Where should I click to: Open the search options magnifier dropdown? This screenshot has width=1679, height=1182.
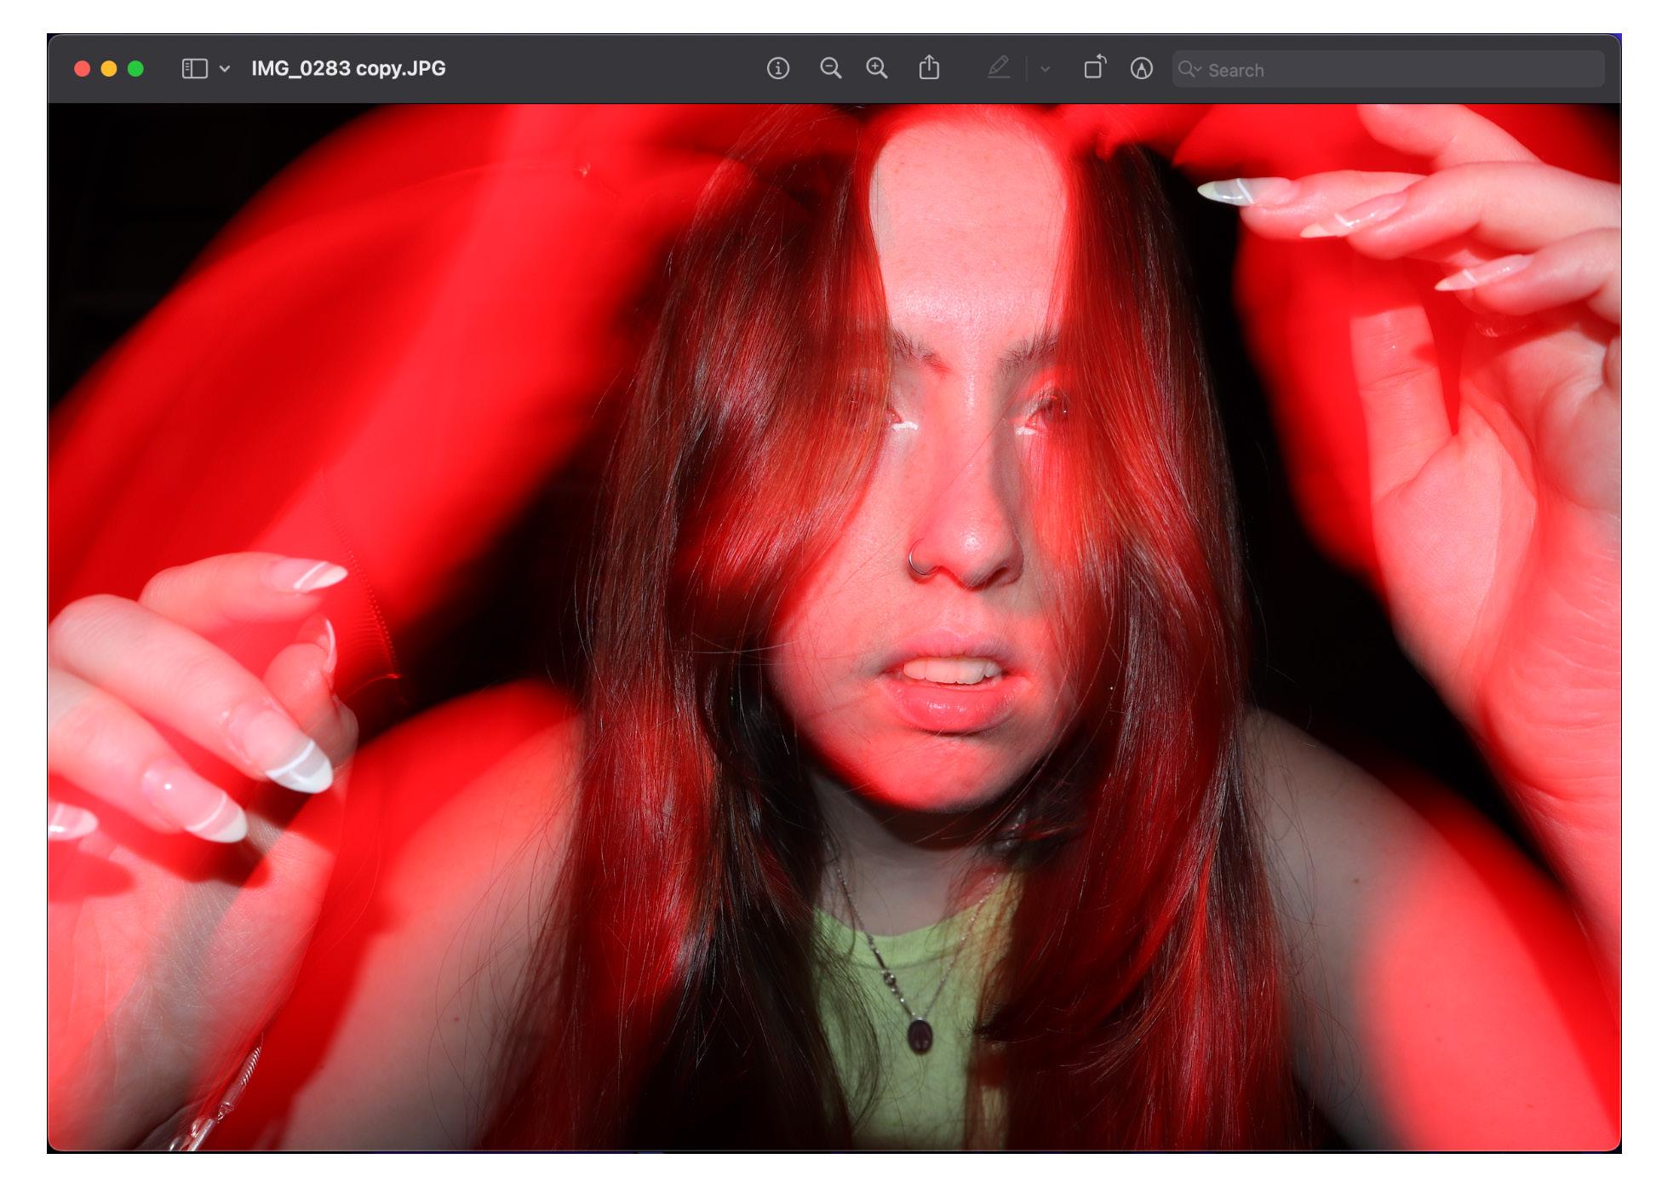click(x=1189, y=69)
